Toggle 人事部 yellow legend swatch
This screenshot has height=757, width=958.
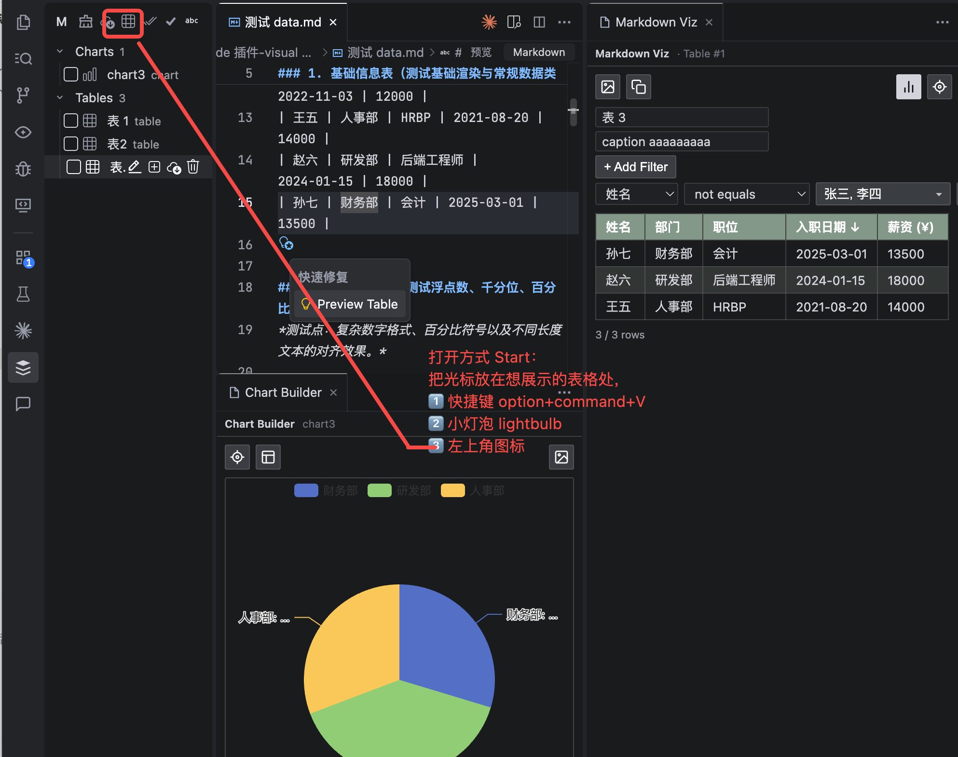click(453, 490)
